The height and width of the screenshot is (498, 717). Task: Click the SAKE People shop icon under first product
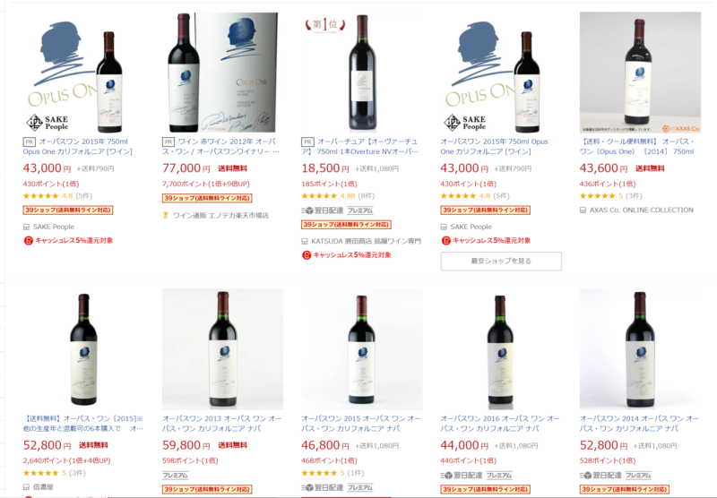click(x=27, y=227)
